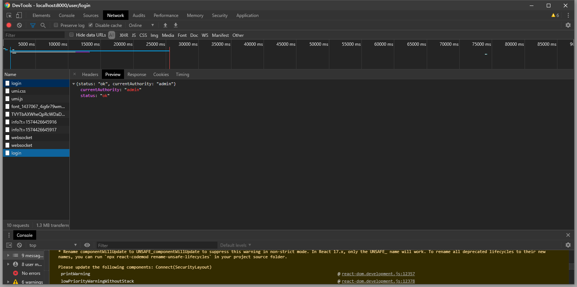The height and width of the screenshot is (287, 577).
Task: Click the export HAR download arrow icon
Action: pos(176,25)
